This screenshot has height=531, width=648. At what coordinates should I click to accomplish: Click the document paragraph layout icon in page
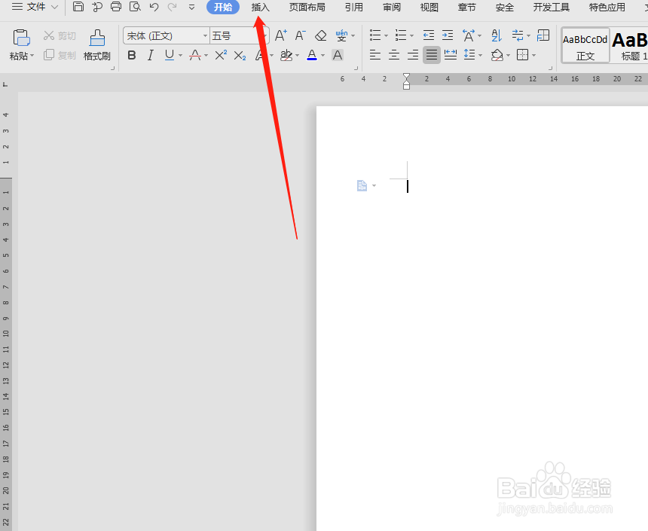pyautogui.click(x=362, y=186)
